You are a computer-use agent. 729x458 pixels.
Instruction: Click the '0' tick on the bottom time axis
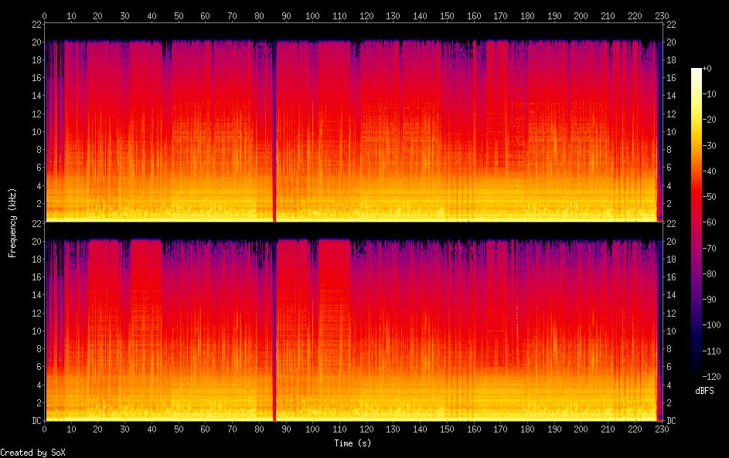45,429
